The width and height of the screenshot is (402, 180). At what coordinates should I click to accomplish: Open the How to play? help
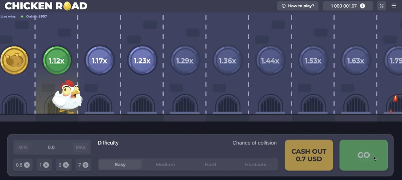tap(298, 6)
